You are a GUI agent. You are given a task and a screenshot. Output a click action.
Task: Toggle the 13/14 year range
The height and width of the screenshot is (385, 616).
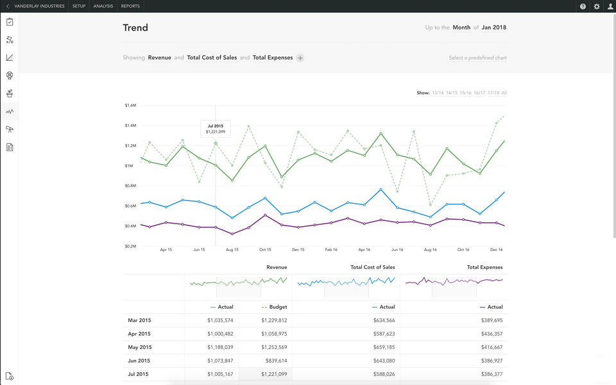pyautogui.click(x=438, y=93)
